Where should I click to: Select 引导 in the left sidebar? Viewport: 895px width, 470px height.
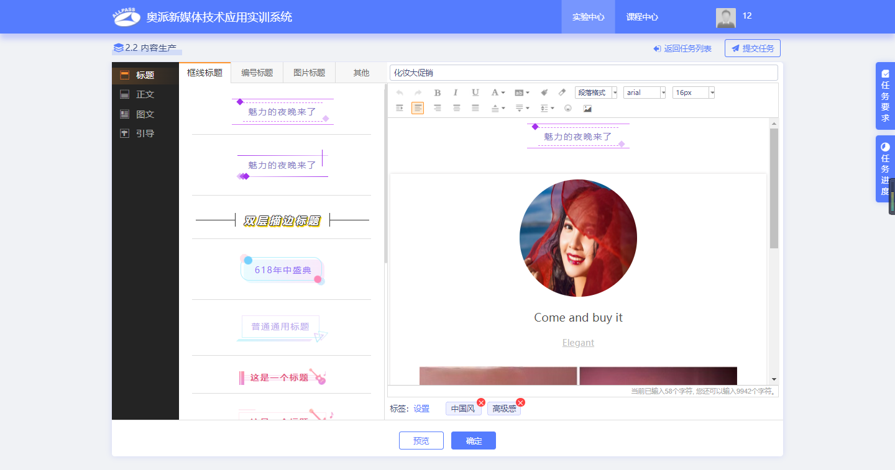[145, 133]
